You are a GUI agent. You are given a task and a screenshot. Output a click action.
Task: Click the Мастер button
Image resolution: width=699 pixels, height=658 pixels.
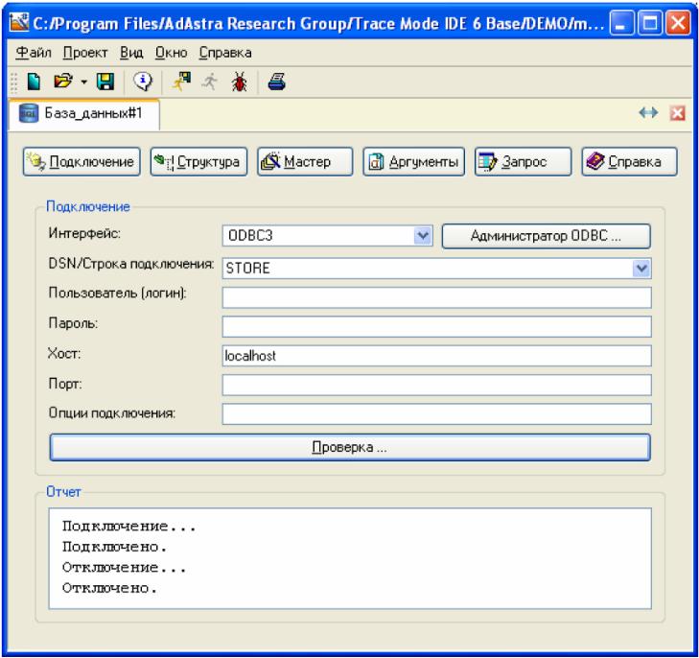click(305, 161)
